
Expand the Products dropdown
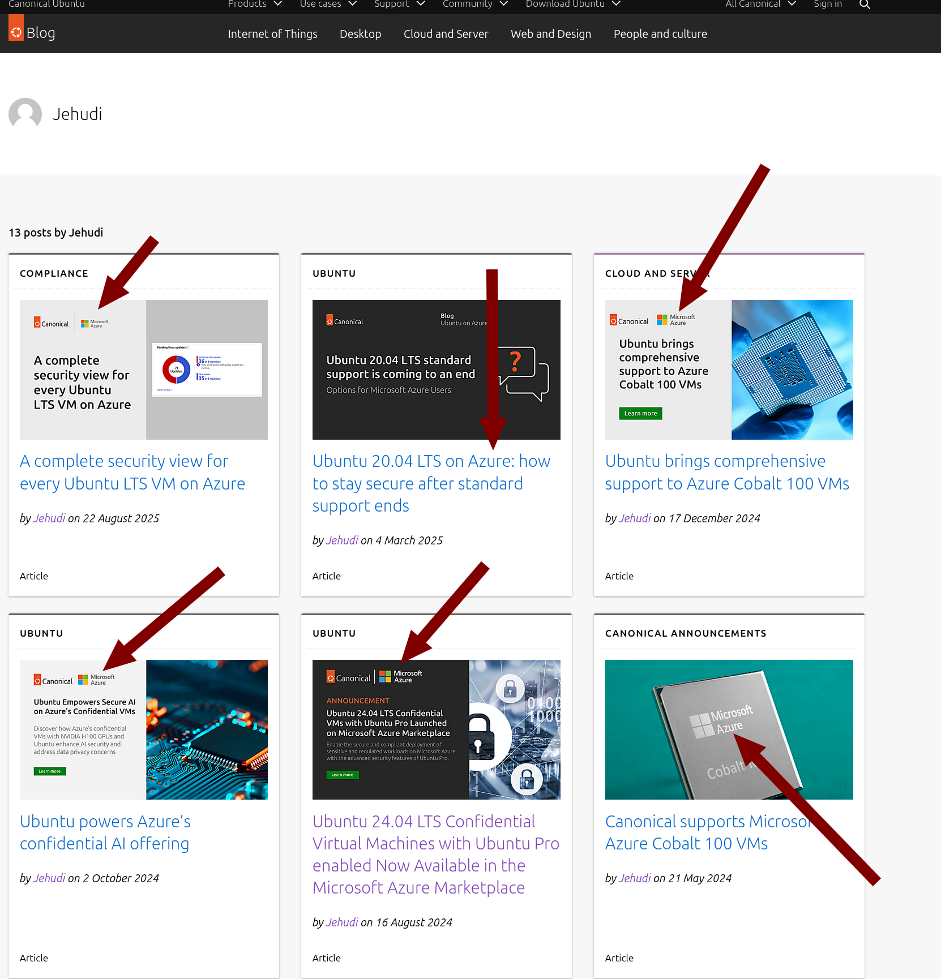(x=255, y=5)
